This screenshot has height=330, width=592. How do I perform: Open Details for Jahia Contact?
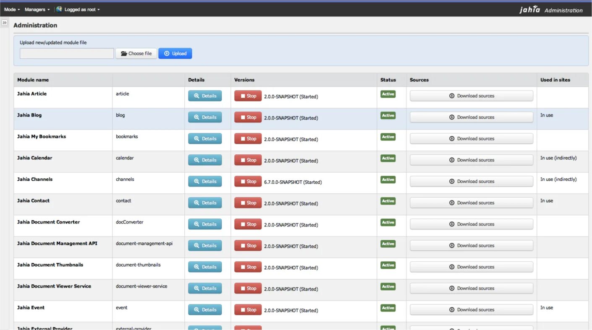[x=205, y=203]
